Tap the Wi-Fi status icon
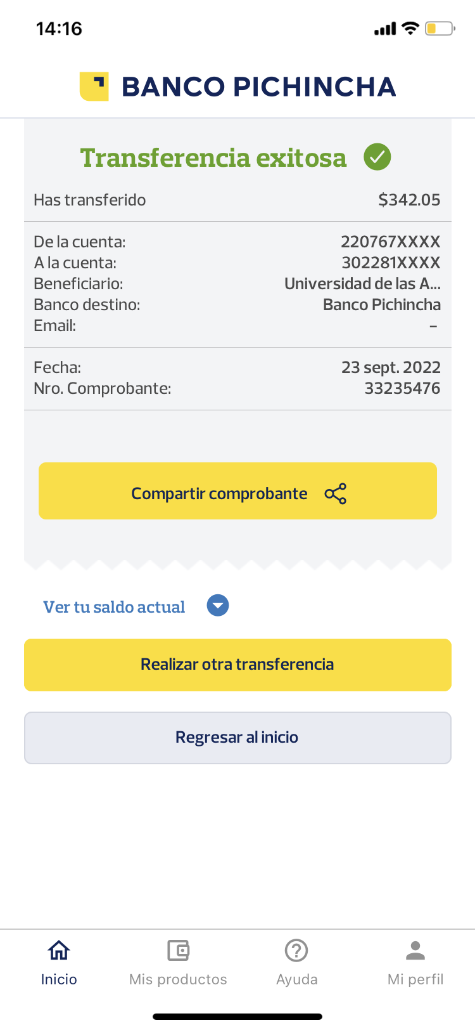Screen dimensions: 475x1030 [x=410, y=29]
